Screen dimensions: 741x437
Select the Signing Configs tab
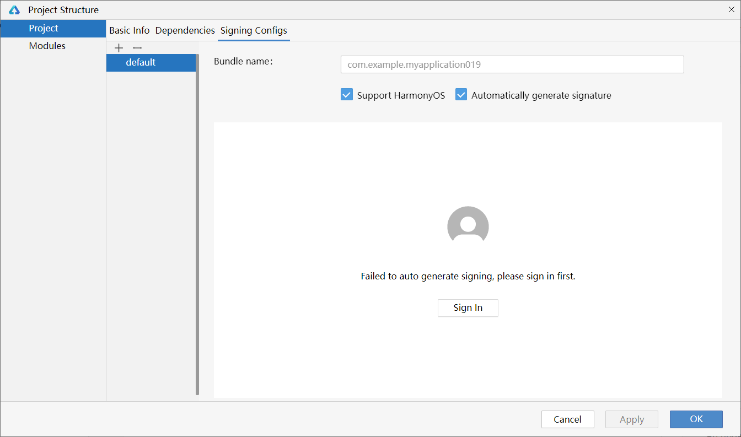click(254, 30)
